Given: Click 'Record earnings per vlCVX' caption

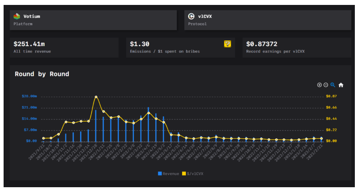Looking at the screenshot, I should pyautogui.click(x=275, y=52).
